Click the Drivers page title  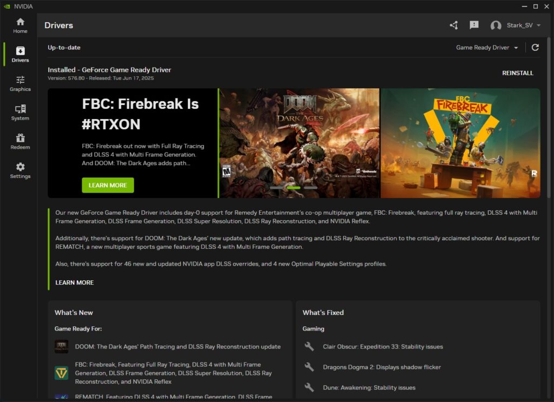point(58,25)
